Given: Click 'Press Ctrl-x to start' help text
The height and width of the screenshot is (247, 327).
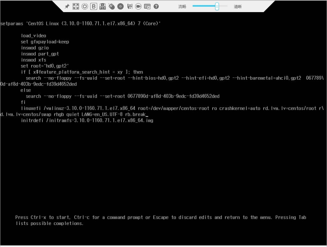Looking at the screenshot, I should pos(42,217).
